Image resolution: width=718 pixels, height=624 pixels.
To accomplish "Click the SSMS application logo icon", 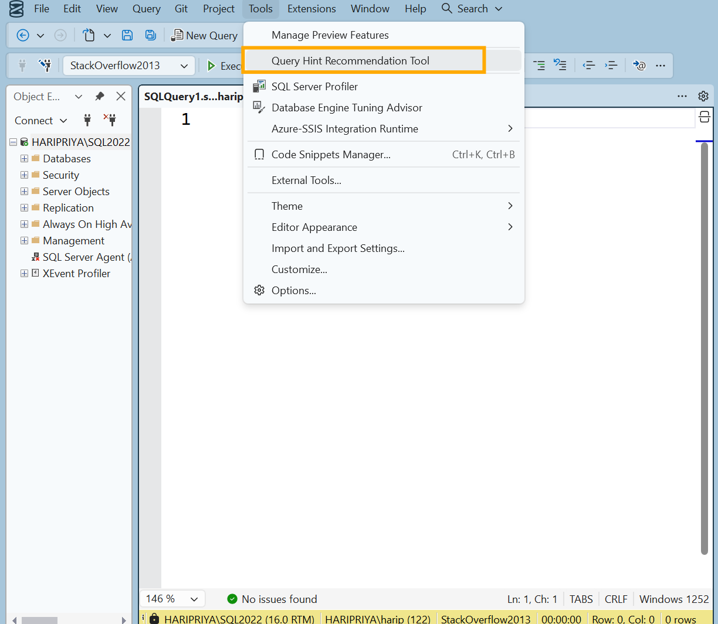I will 16,9.
